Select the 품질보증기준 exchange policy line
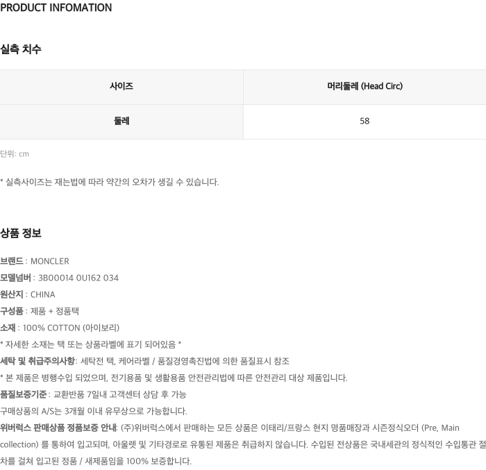 click(x=93, y=394)
